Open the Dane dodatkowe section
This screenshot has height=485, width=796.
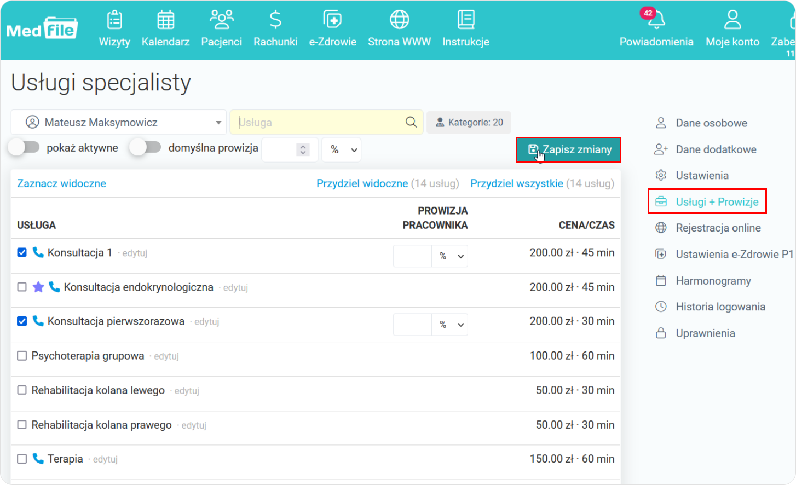(x=716, y=149)
